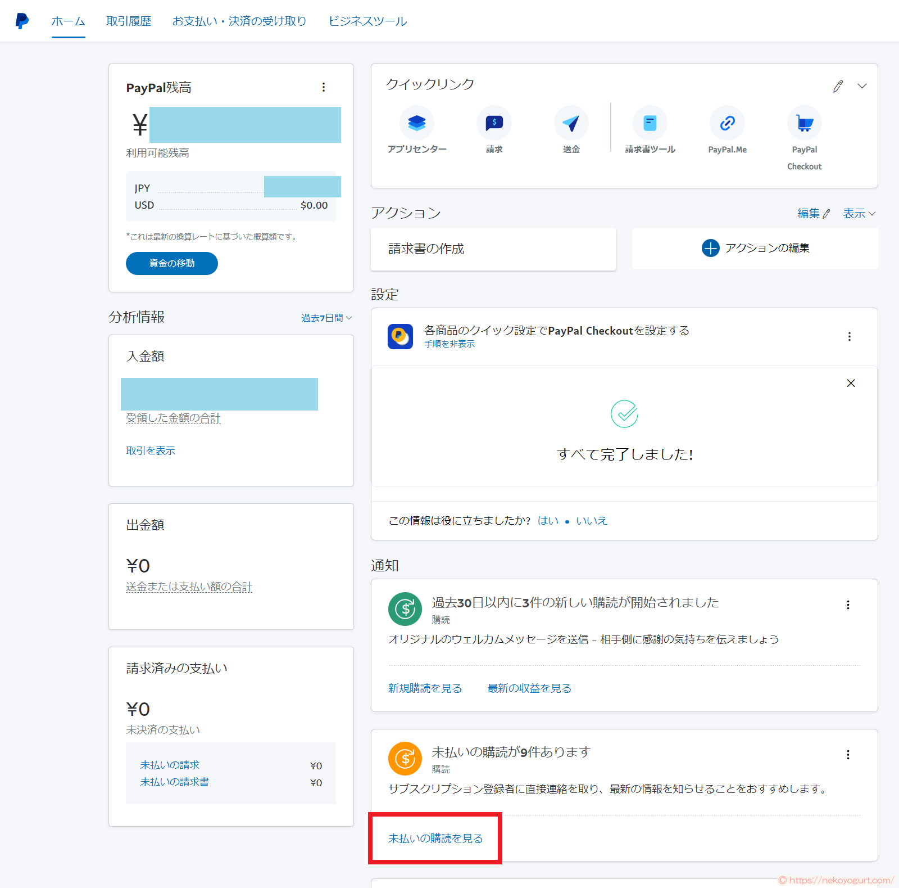Select the 請求 quick link icon
Viewport: 899px width, 888px height.
click(494, 123)
